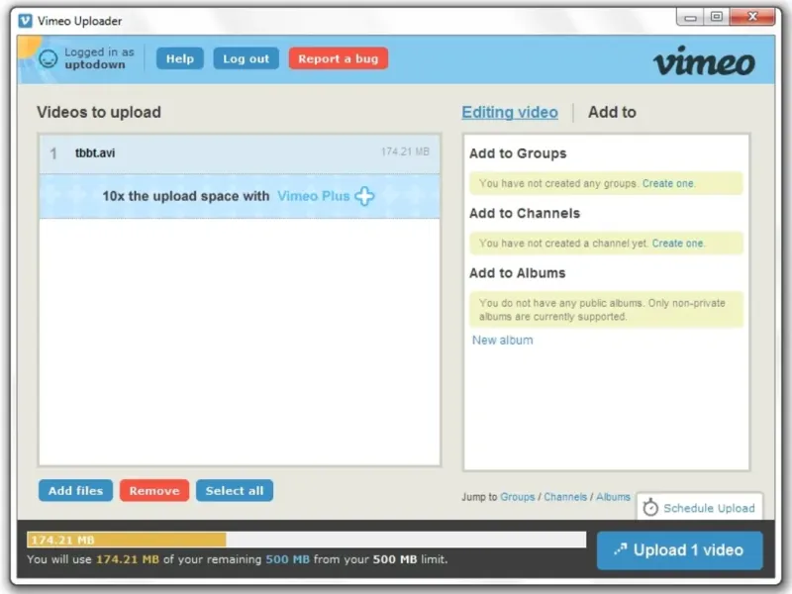This screenshot has height=594, width=792.
Task: Log out of the uptodown account
Action: (x=246, y=58)
